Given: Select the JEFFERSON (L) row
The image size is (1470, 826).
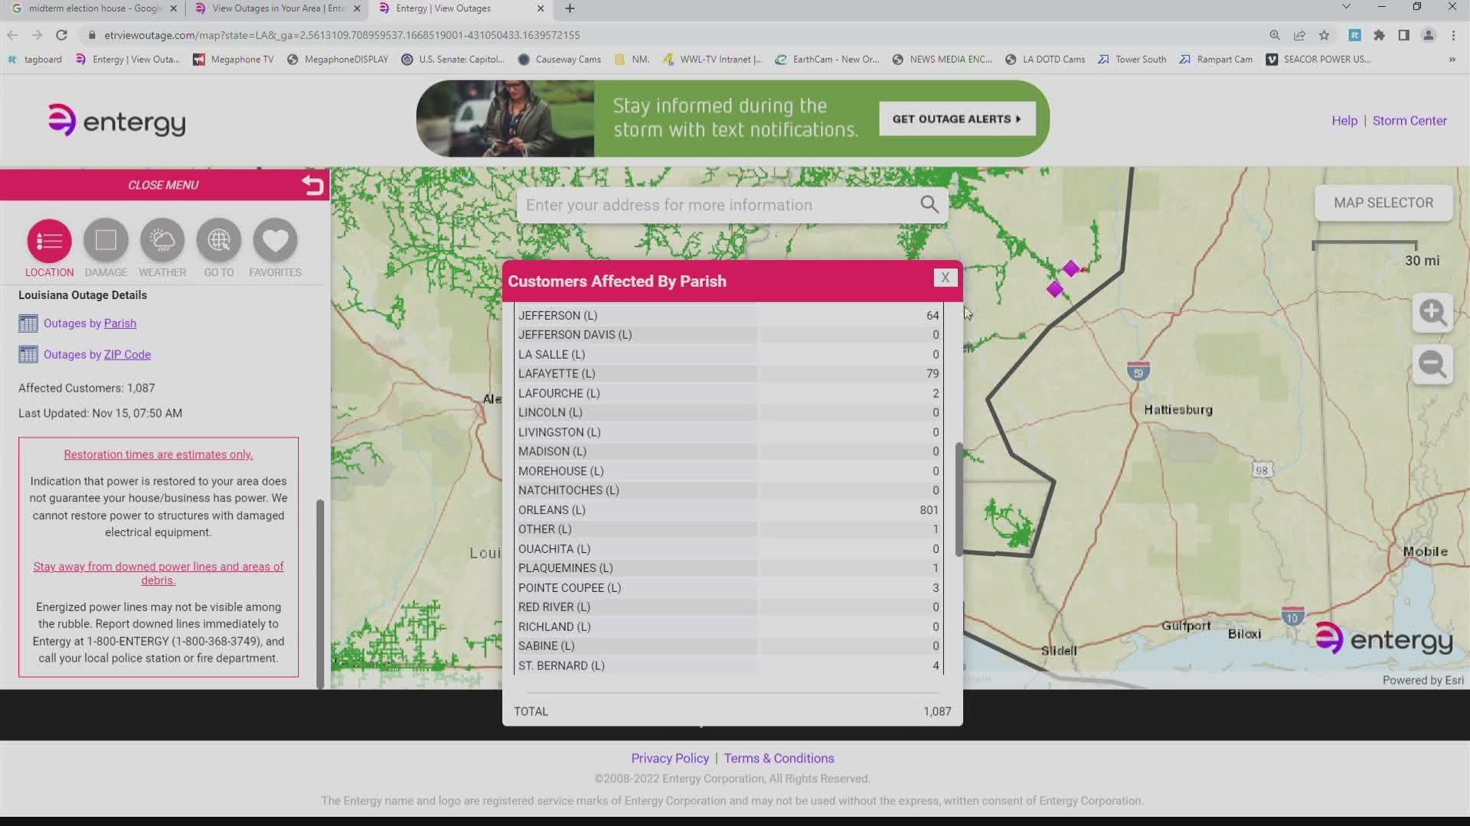Looking at the screenshot, I should (x=729, y=315).
